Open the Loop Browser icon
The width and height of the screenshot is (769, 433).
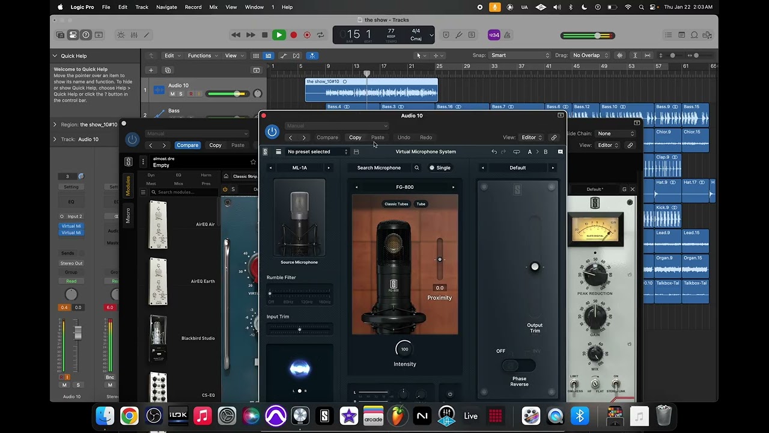coord(695,35)
